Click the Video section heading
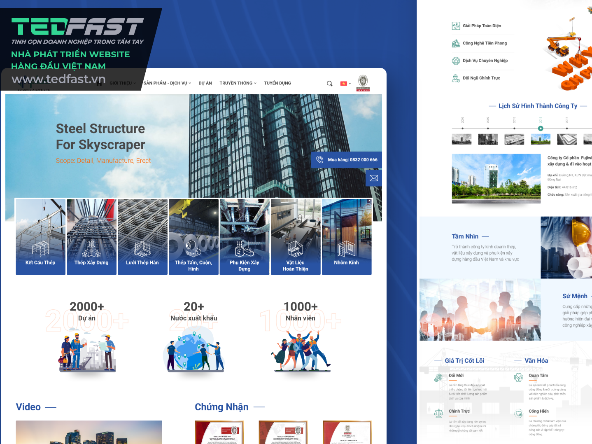 click(x=28, y=407)
